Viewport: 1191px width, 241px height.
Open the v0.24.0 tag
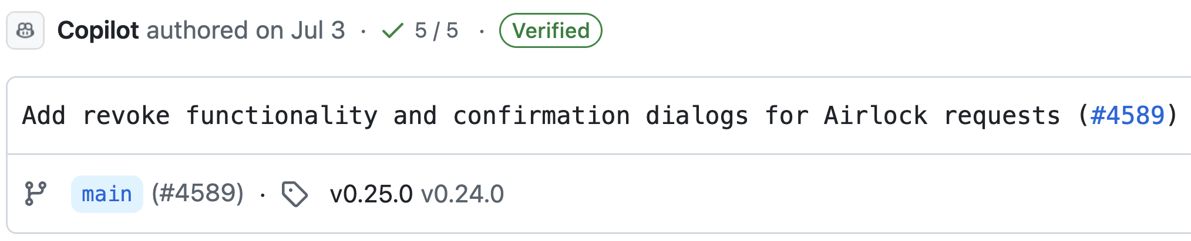462,194
